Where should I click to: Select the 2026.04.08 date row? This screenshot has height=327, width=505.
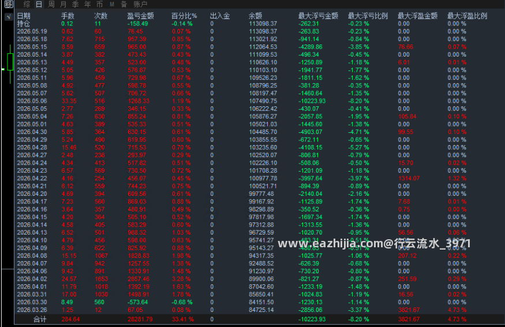(x=32, y=256)
